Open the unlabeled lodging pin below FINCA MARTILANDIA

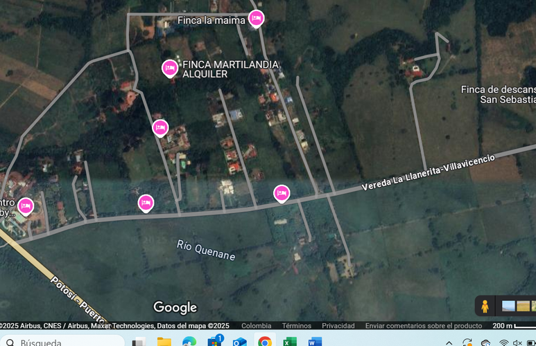coord(160,128)
